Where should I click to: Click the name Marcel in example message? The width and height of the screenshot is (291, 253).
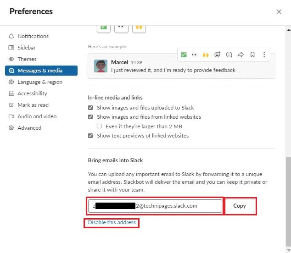click(x=120, y=62)
